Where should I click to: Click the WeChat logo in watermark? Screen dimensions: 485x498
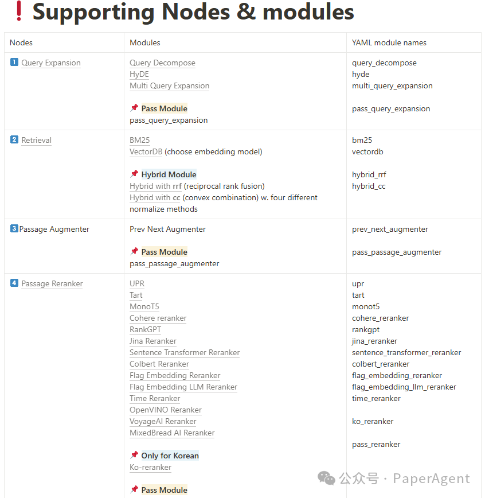click(x=326, y=478)
